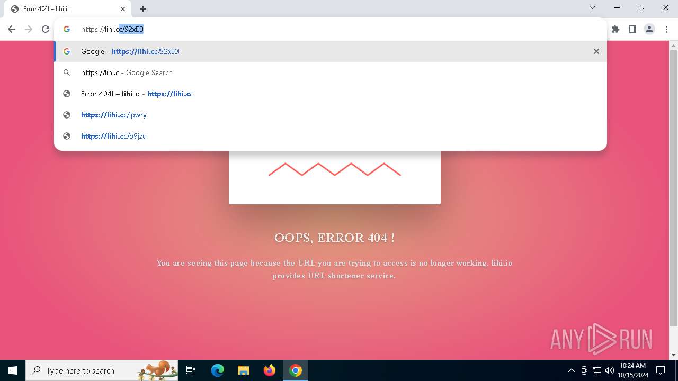Screen dimensions: 678x381
Task: Open the clock showing 10:24 AM
Action: point(632,370)
